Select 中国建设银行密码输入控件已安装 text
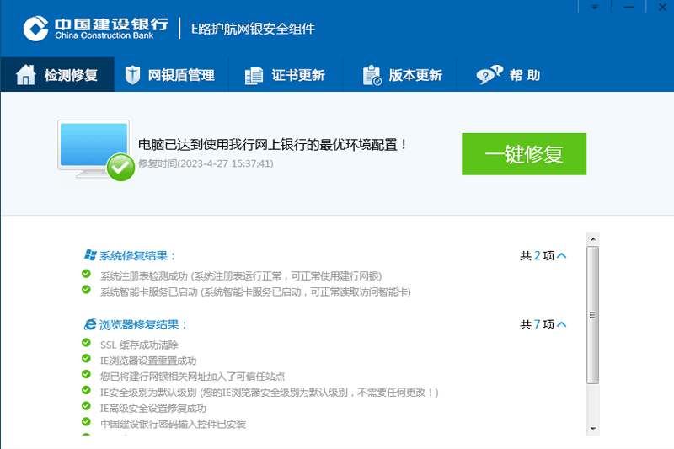Image resolution: width=674 pixels, height=449 pixels. point(173,425)
